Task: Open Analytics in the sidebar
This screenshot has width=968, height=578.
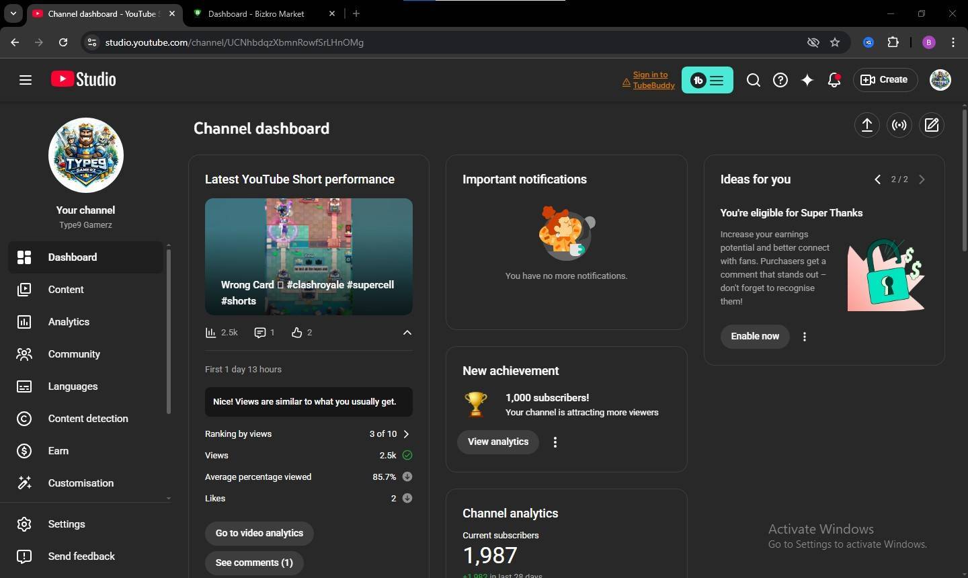Action: pyautogui.click(x=69, y=322)
